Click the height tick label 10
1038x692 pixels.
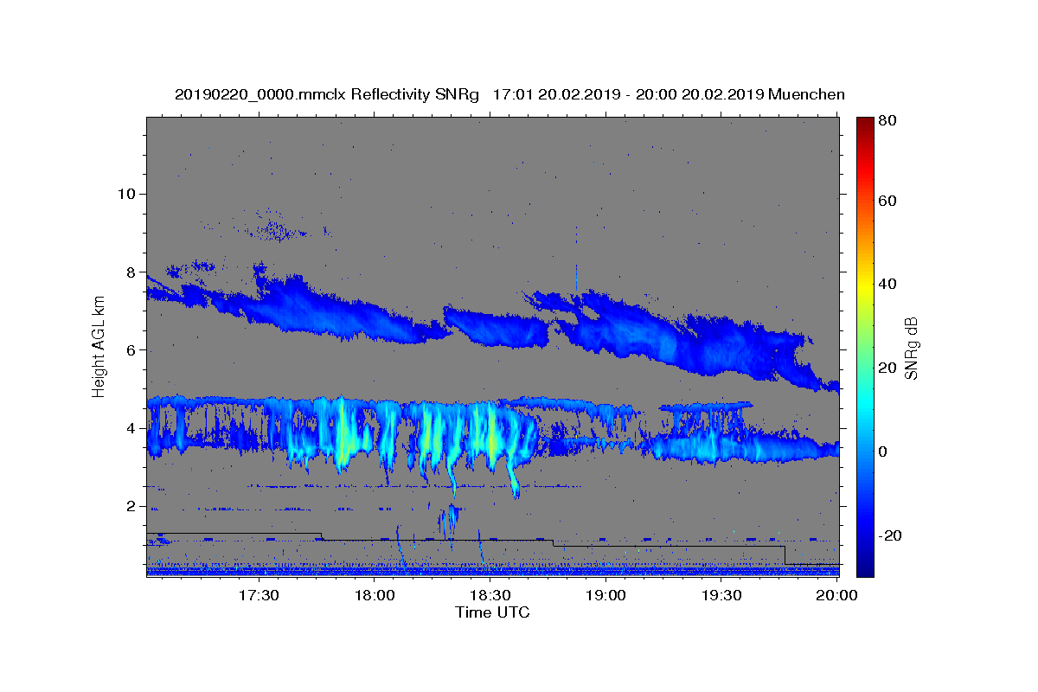coord(125,194)
